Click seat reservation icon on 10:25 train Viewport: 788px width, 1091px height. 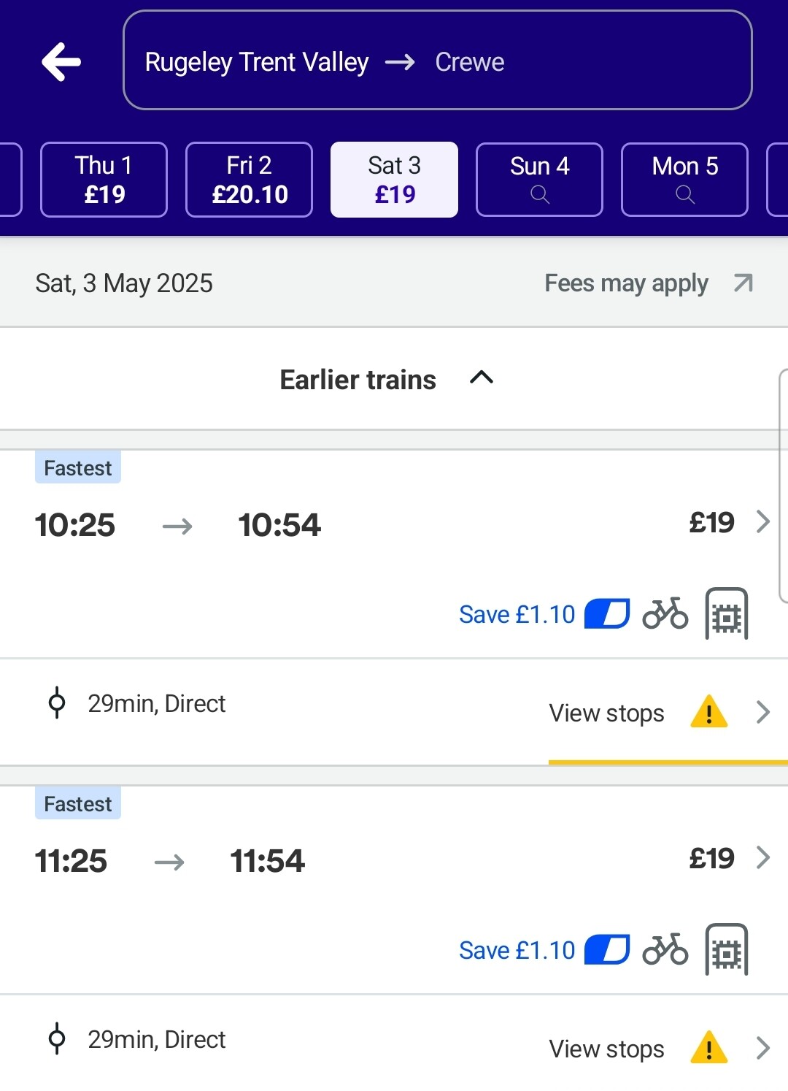[727, 613]
